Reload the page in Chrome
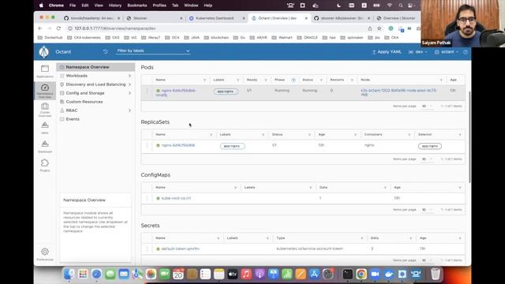The width and height of the screenshot is (505, 284). pyautogui.click(x=58, y=28)
